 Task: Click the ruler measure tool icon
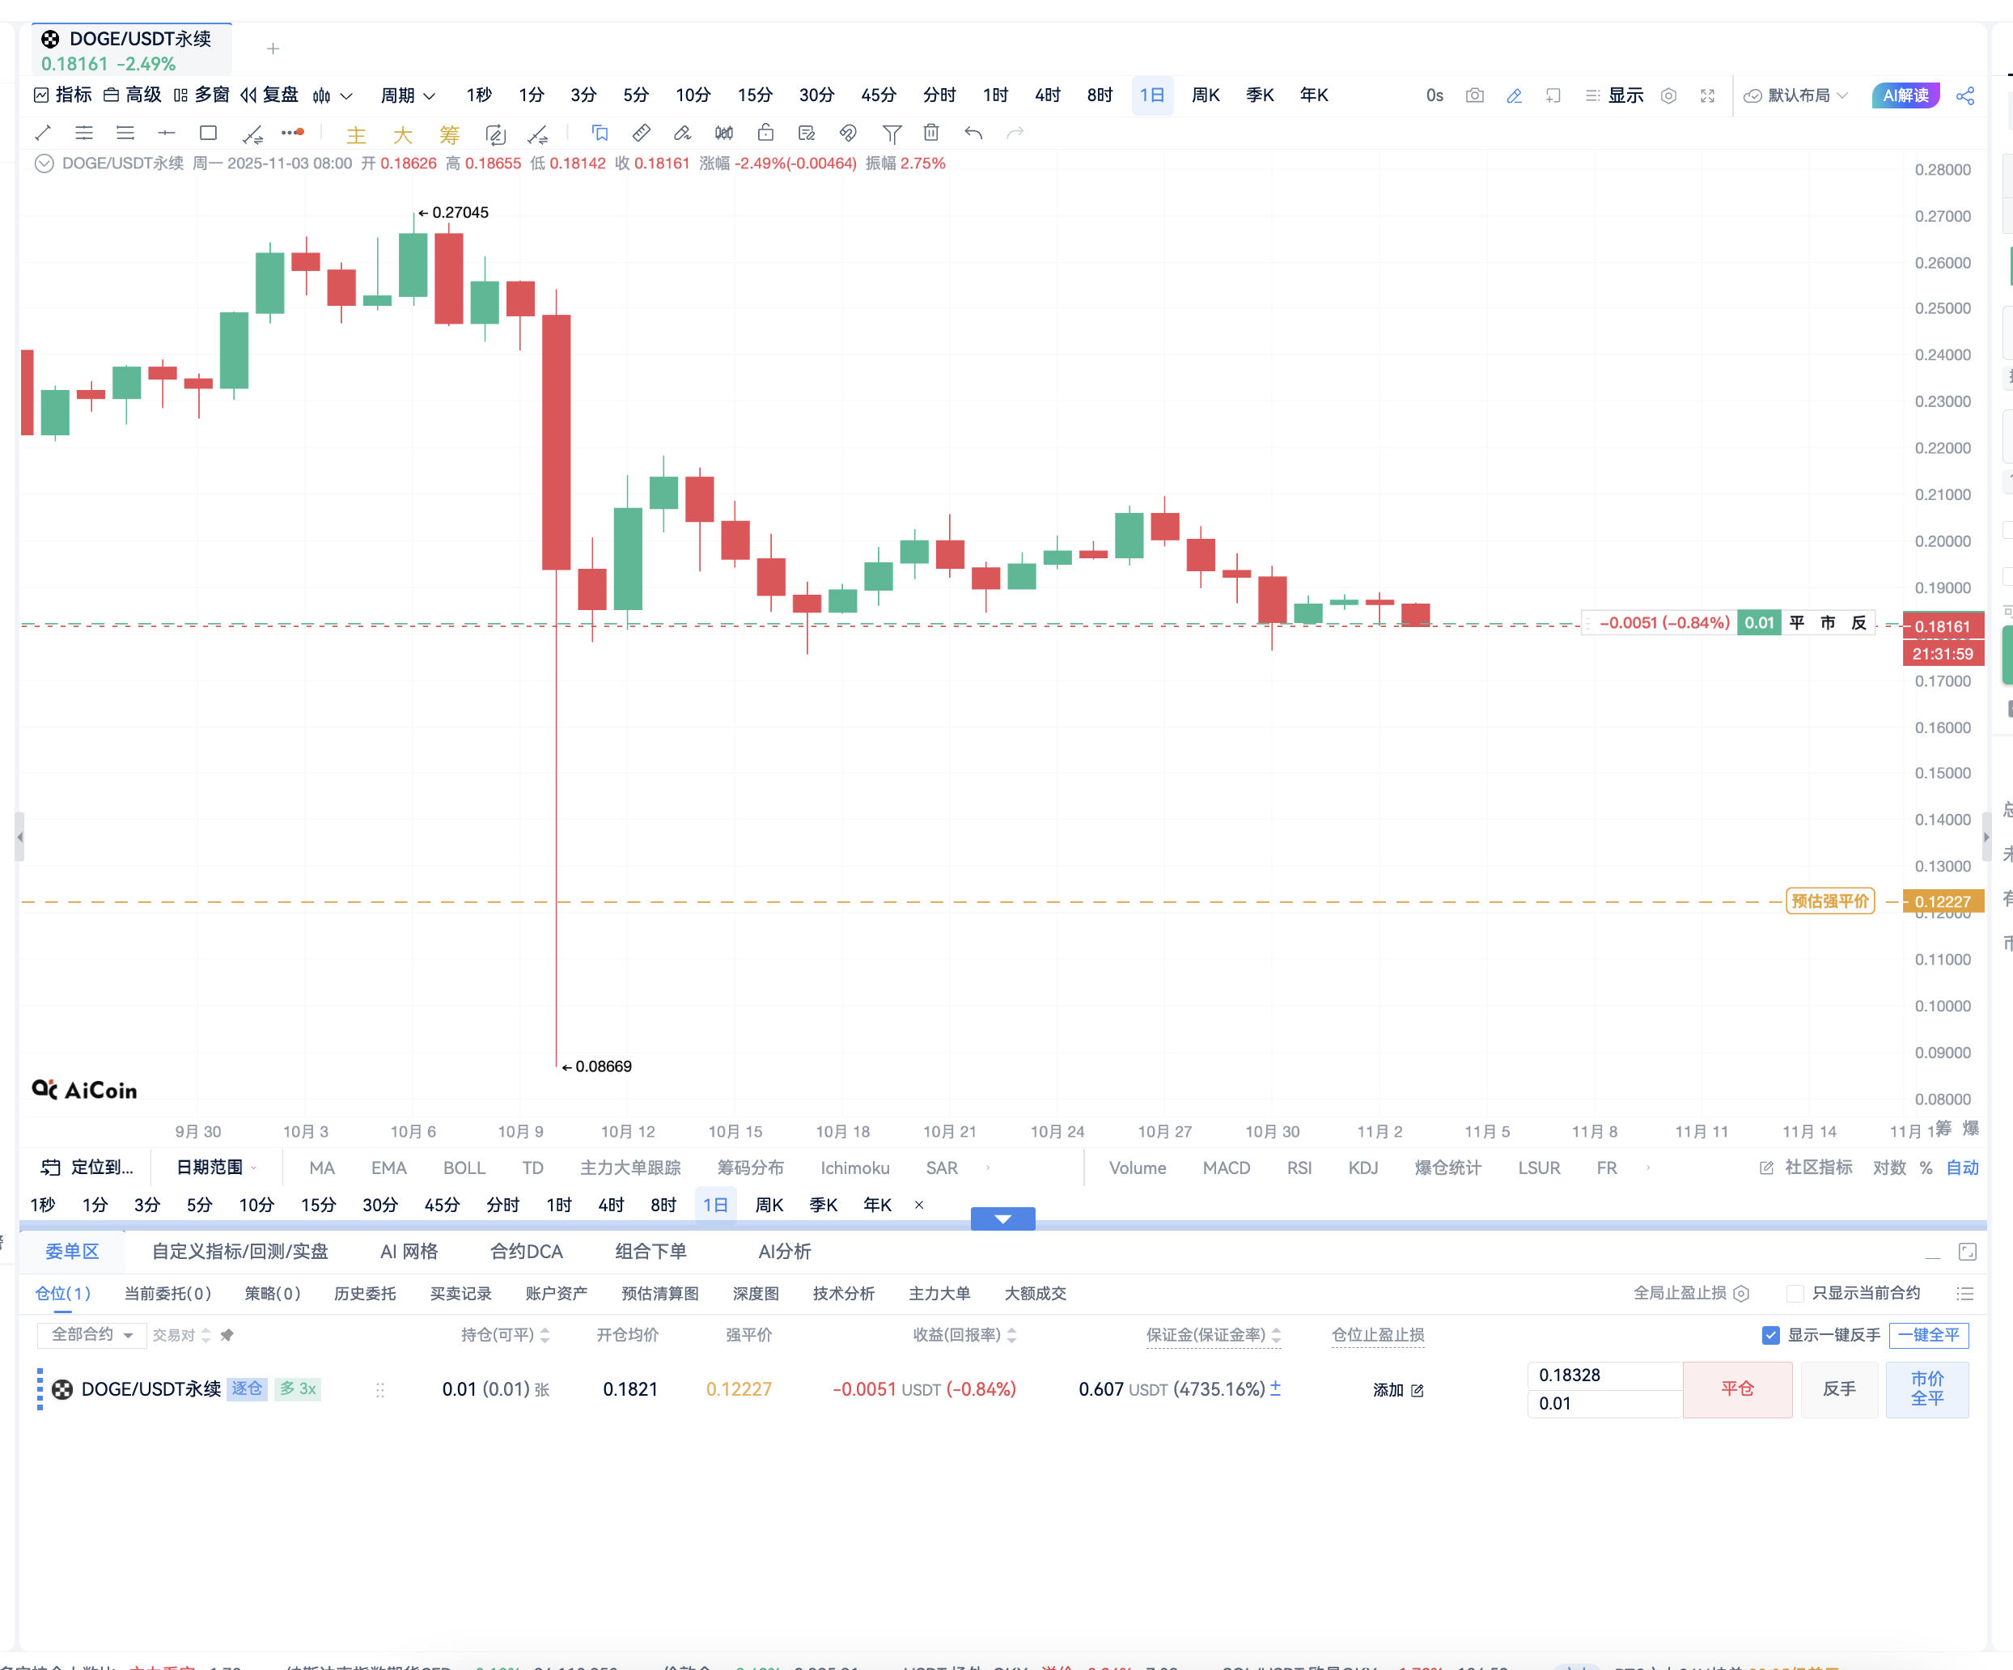click(x=642, y=134)
